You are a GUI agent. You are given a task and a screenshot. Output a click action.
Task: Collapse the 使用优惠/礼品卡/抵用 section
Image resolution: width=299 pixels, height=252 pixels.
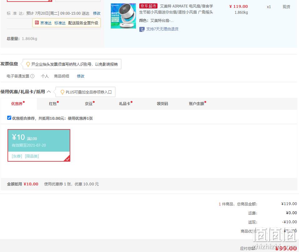pos(49,92)
